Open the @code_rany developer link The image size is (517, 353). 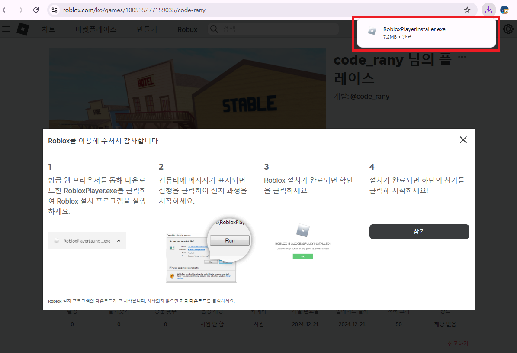369,97
